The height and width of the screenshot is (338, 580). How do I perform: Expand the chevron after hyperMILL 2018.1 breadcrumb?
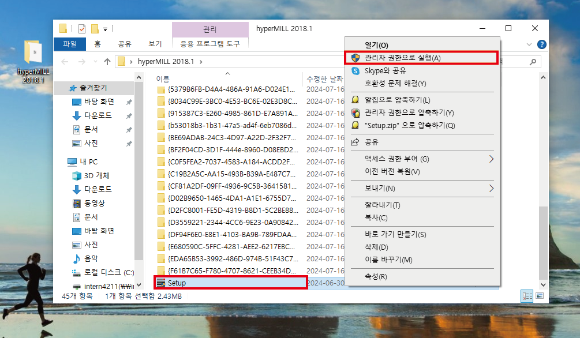[x=201, y=62]
